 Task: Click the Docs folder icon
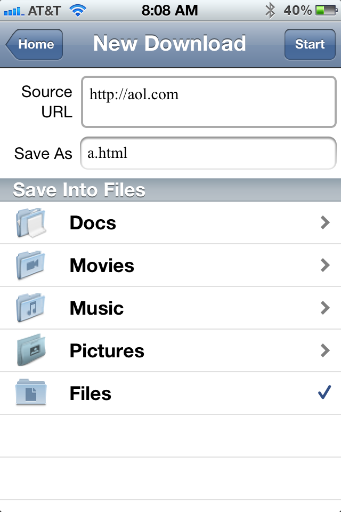pyautogui.click(x=30, y=223)
